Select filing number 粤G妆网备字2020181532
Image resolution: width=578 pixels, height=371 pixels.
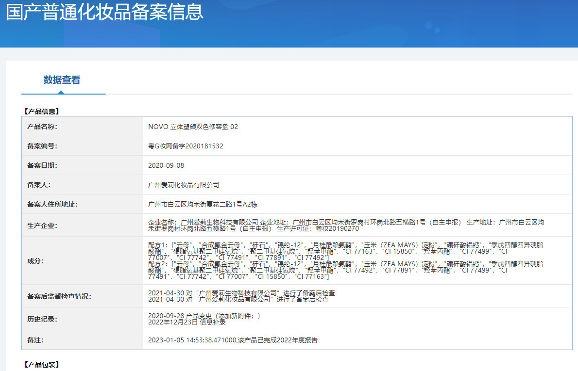point(186,146)
